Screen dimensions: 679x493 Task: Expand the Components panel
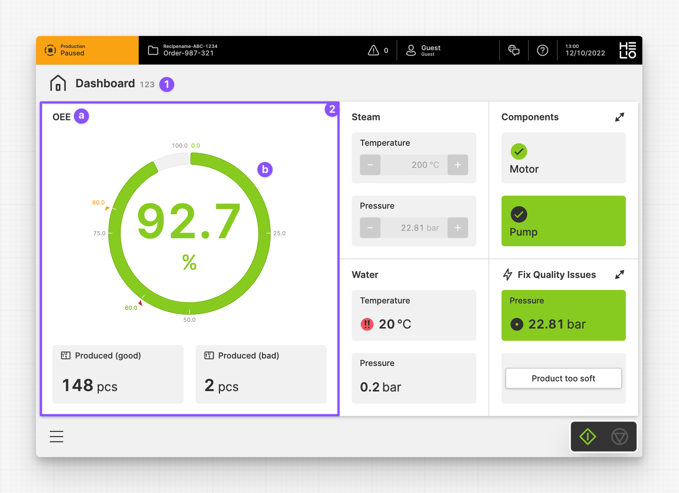pos(619,117)
